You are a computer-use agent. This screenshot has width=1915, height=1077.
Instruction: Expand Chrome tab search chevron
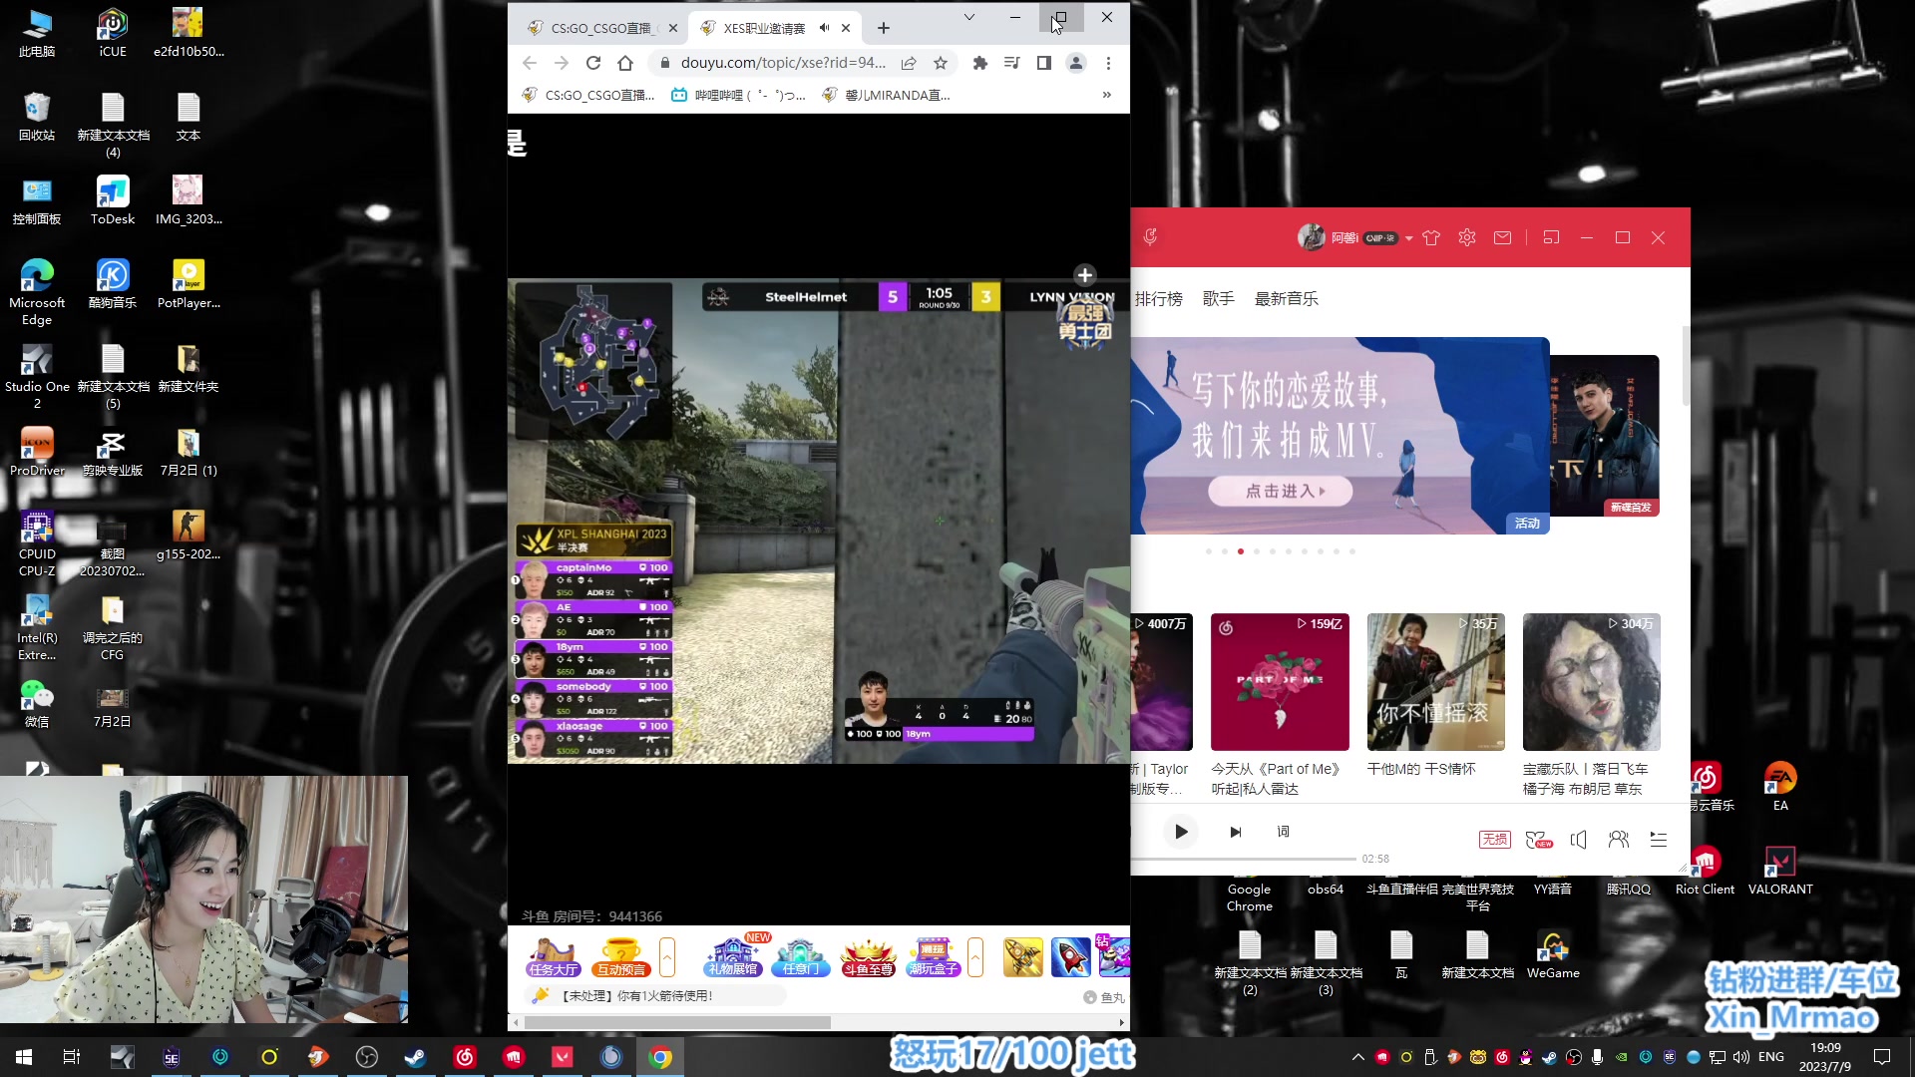[x=968, y=17]
